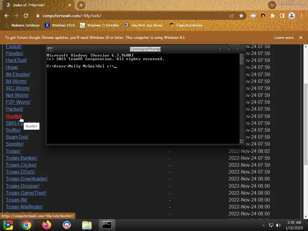The image size is (308, 231).
Task: Open the Packed/ directory link
Action: [x=14, y=109]
